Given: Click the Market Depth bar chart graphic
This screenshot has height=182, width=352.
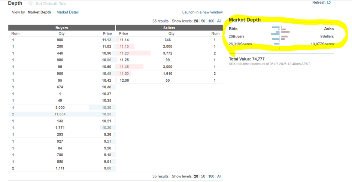Looking at the screenshot, I should (280, 36).
